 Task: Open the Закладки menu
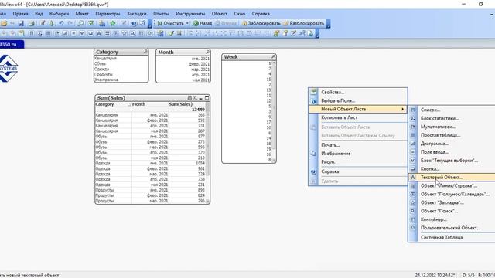pos(137,14)
